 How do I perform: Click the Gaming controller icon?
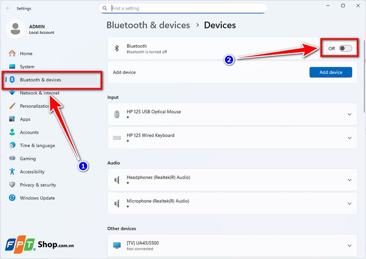click(12, 159)
